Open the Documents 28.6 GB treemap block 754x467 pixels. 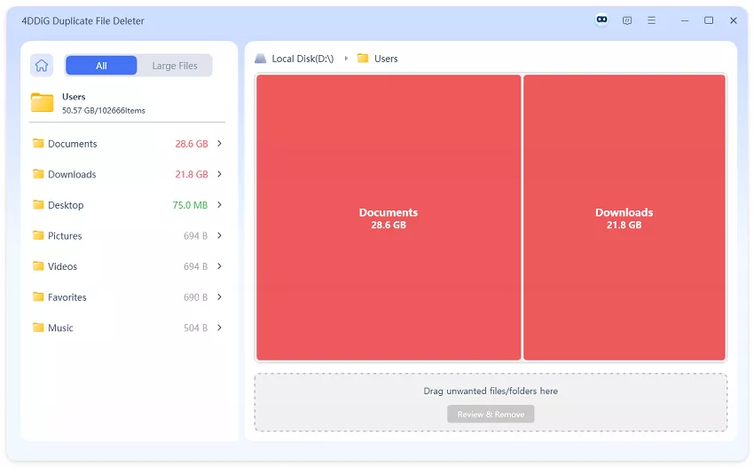coord(389,218)
